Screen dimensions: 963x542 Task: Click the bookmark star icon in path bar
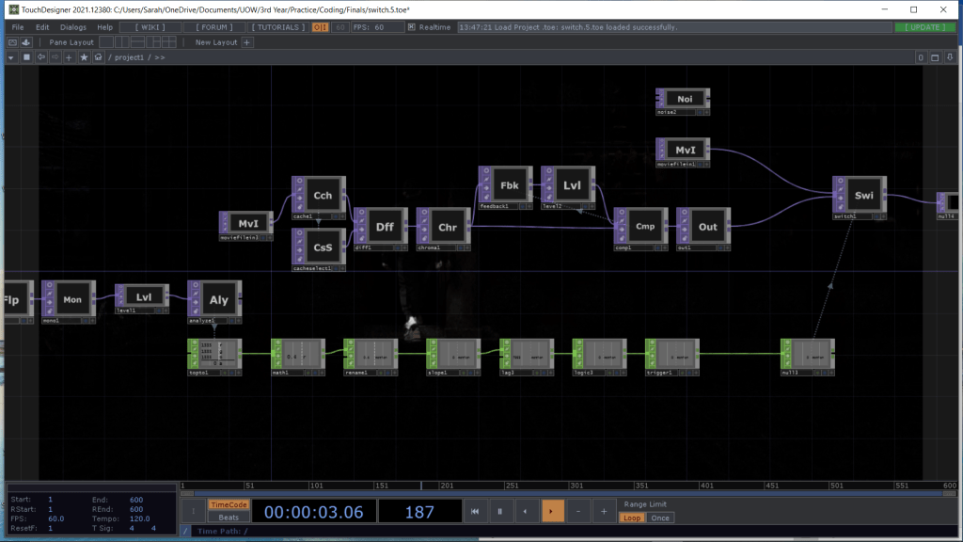84,57
